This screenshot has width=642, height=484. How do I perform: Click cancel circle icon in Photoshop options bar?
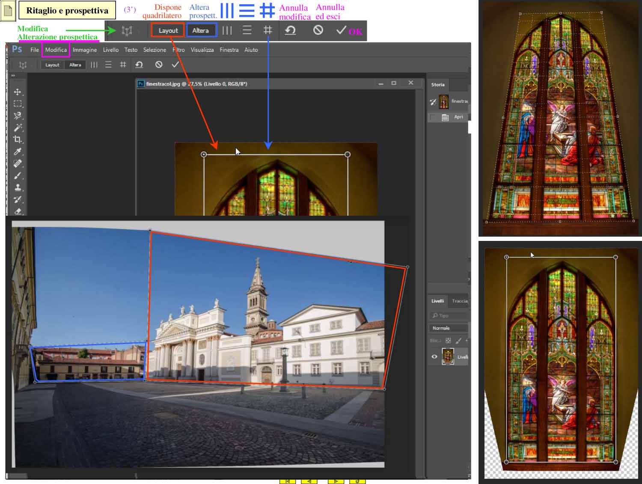pos(159,65)
